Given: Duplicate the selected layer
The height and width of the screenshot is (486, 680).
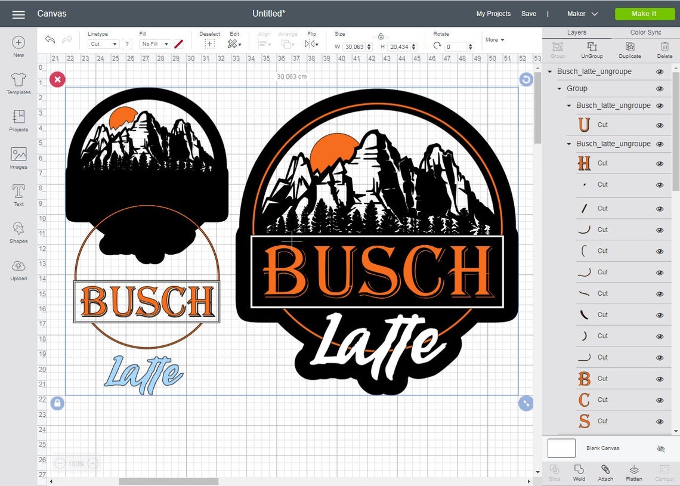Looking at the screenshot, I should tap(629, 50).
